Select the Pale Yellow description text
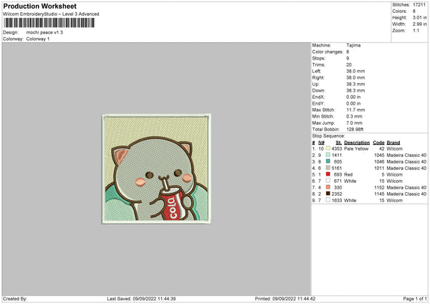430x304 pixels. (x=356, y=148)
